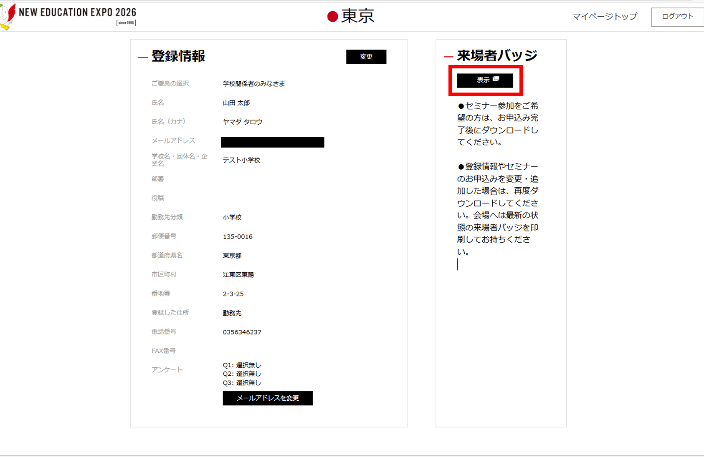Click the redacted email address bar
This screenshot has height=457, width=704.
tap(272, 142)
